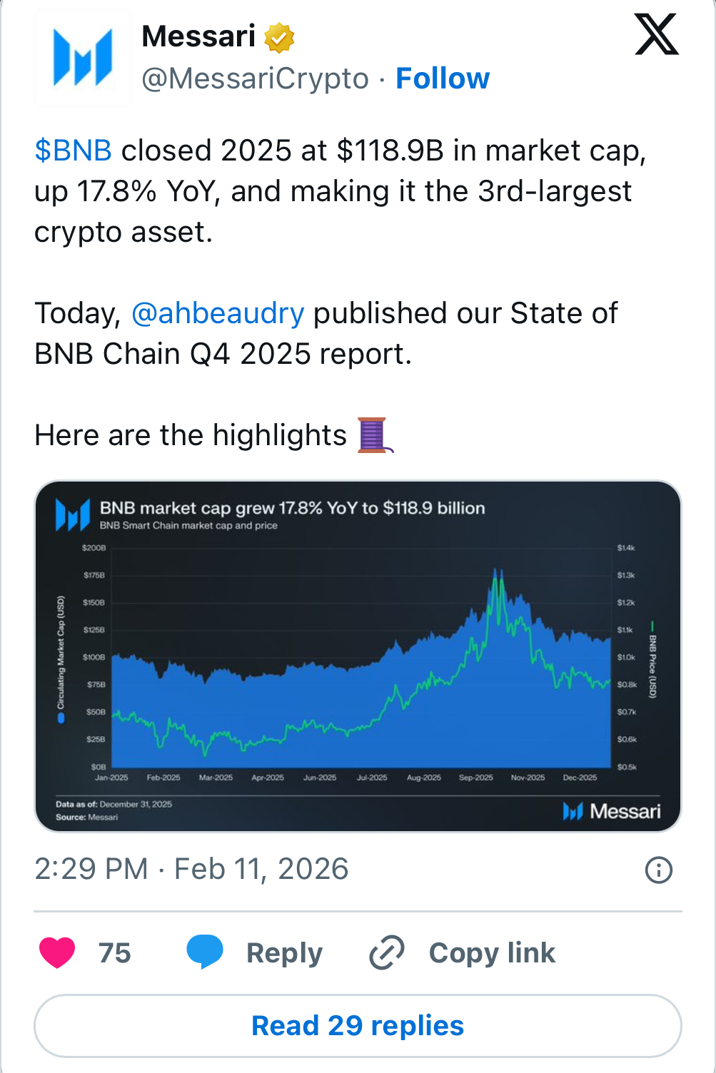Open the X logo in the top corner
The height and width of the screenshot is (1073, 716).
pyautogui.click(x=656, y=36)
